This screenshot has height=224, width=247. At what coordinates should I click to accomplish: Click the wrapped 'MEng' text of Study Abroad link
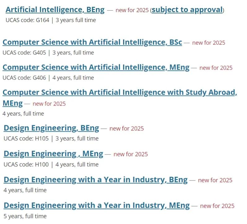click(13, 103)
